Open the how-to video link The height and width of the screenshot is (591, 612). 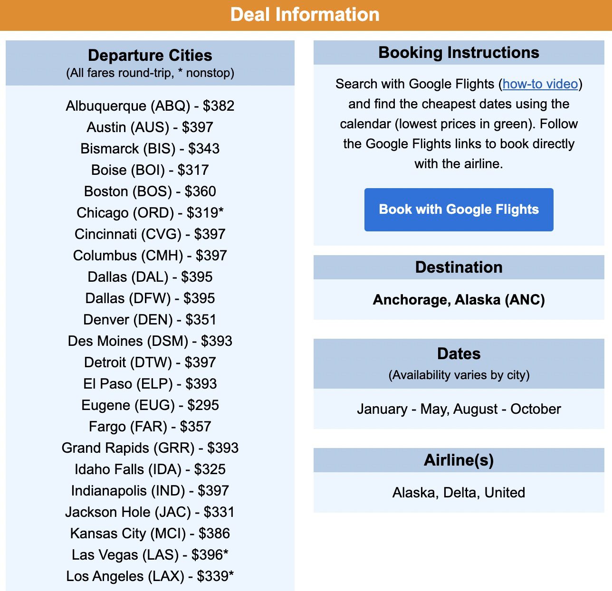click(539, 84)
